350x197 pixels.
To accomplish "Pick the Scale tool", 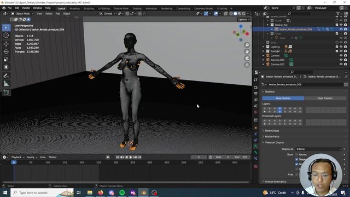I will click(x=6, y=60).
